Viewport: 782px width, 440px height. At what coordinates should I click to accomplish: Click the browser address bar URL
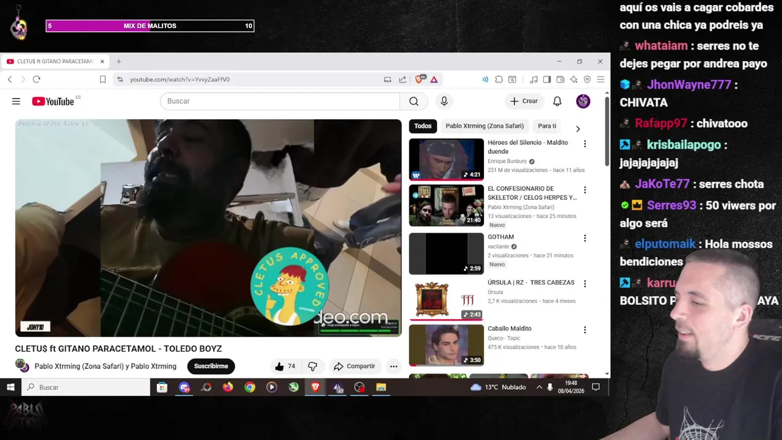(x=180, y=79)
